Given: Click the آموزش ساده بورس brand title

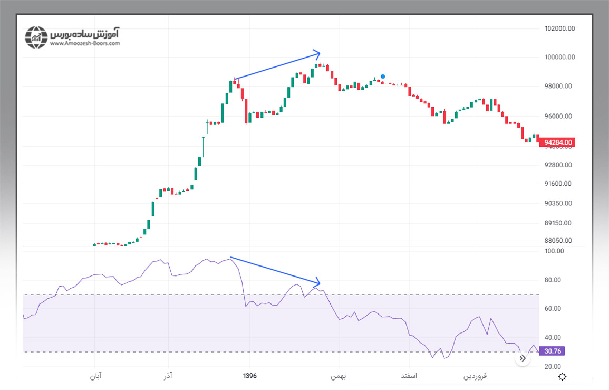Looking at the screenshot, I should 85,34.
